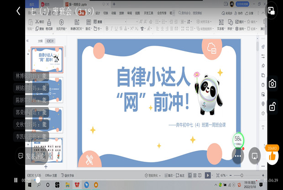This screenshot has height=190, width=283.
Task: Click the zoom slider handle
Action: (242, 175)
